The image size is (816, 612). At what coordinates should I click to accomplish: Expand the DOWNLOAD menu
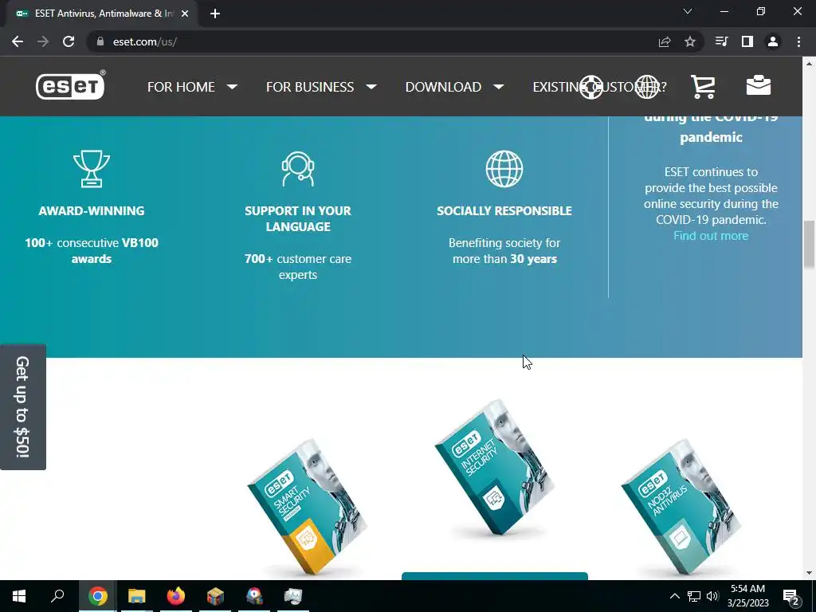499,87
